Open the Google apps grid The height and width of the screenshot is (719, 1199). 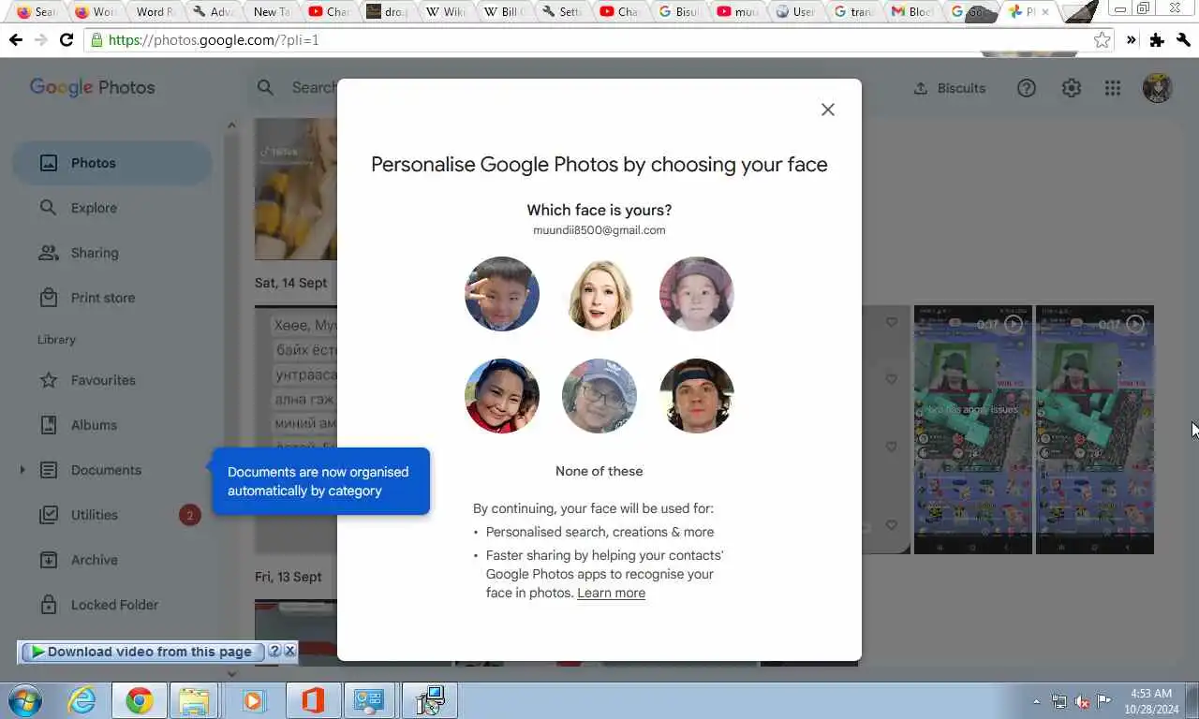(1113, 88)
